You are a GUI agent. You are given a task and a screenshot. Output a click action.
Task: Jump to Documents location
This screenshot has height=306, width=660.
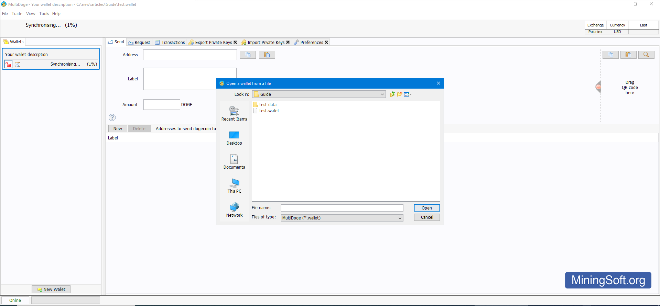234,162
